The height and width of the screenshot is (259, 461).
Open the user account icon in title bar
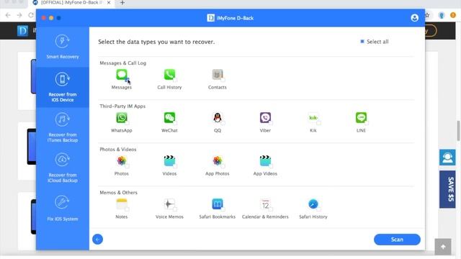tap(415, 18)
